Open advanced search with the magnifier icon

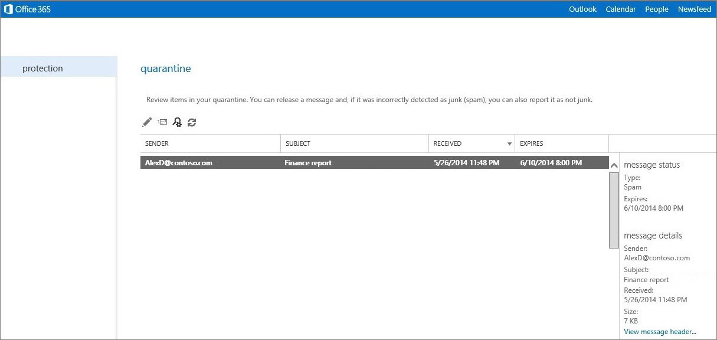tap(176, 122)
